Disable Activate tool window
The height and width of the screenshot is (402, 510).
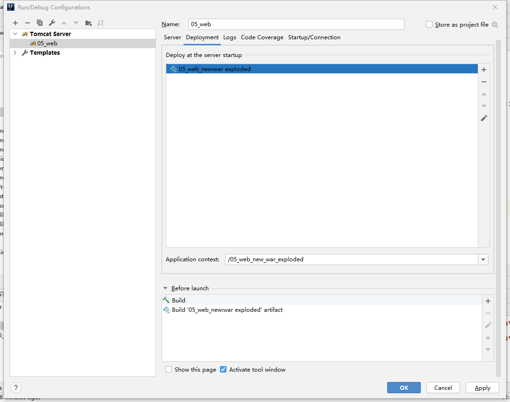(x=223, y=369)
